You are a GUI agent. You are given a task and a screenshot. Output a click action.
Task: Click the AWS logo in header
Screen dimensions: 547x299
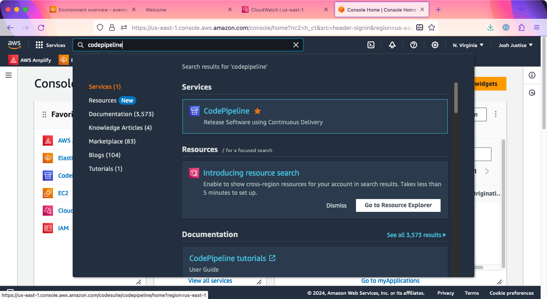[14, 44]
